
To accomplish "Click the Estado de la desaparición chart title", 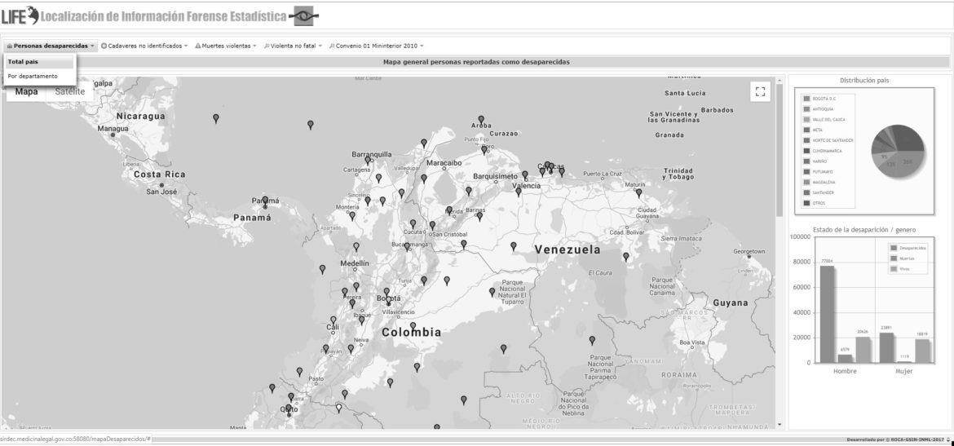I will (x=864, y=230).
